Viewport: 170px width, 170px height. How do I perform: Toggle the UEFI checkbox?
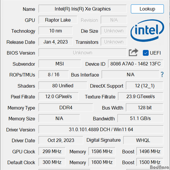[x=146, y=53]
